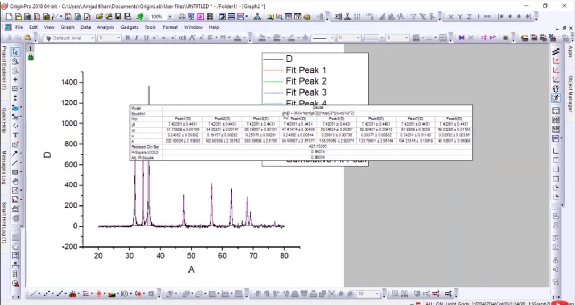
Task: Toggle Underline text formatting
Action: (145, 38)
